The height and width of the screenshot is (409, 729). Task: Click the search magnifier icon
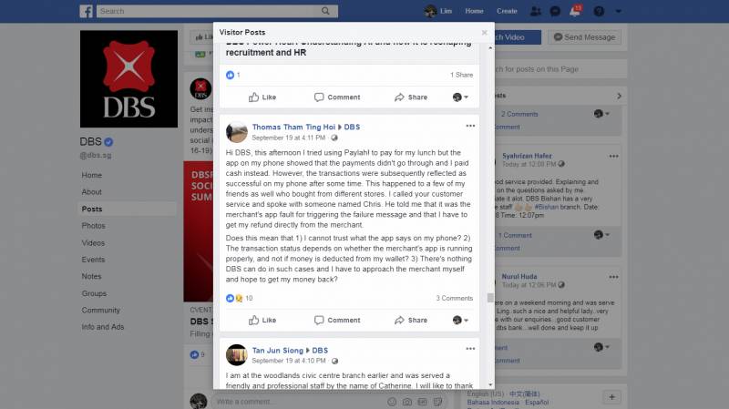(x=325, y=11)
